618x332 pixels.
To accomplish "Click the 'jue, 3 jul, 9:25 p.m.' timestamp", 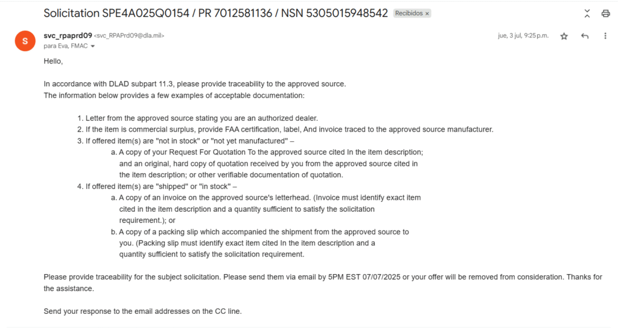I will click(x=523, y=36).
